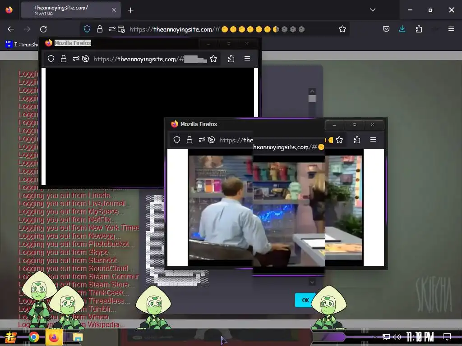Click text 'Logging you out from NetFlix...'
Screen dimensions: 462x346
point(68,220)
